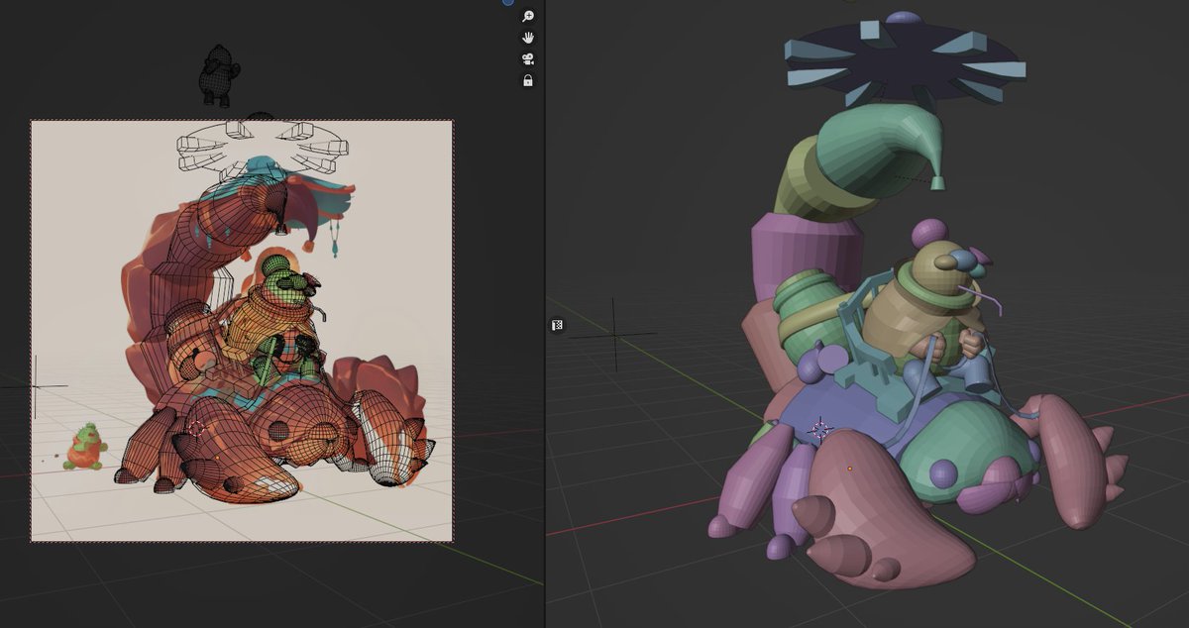Screen dimensions: 1189x628
Task: Toggle the camera view icon
Action: [x=528, y=59]
